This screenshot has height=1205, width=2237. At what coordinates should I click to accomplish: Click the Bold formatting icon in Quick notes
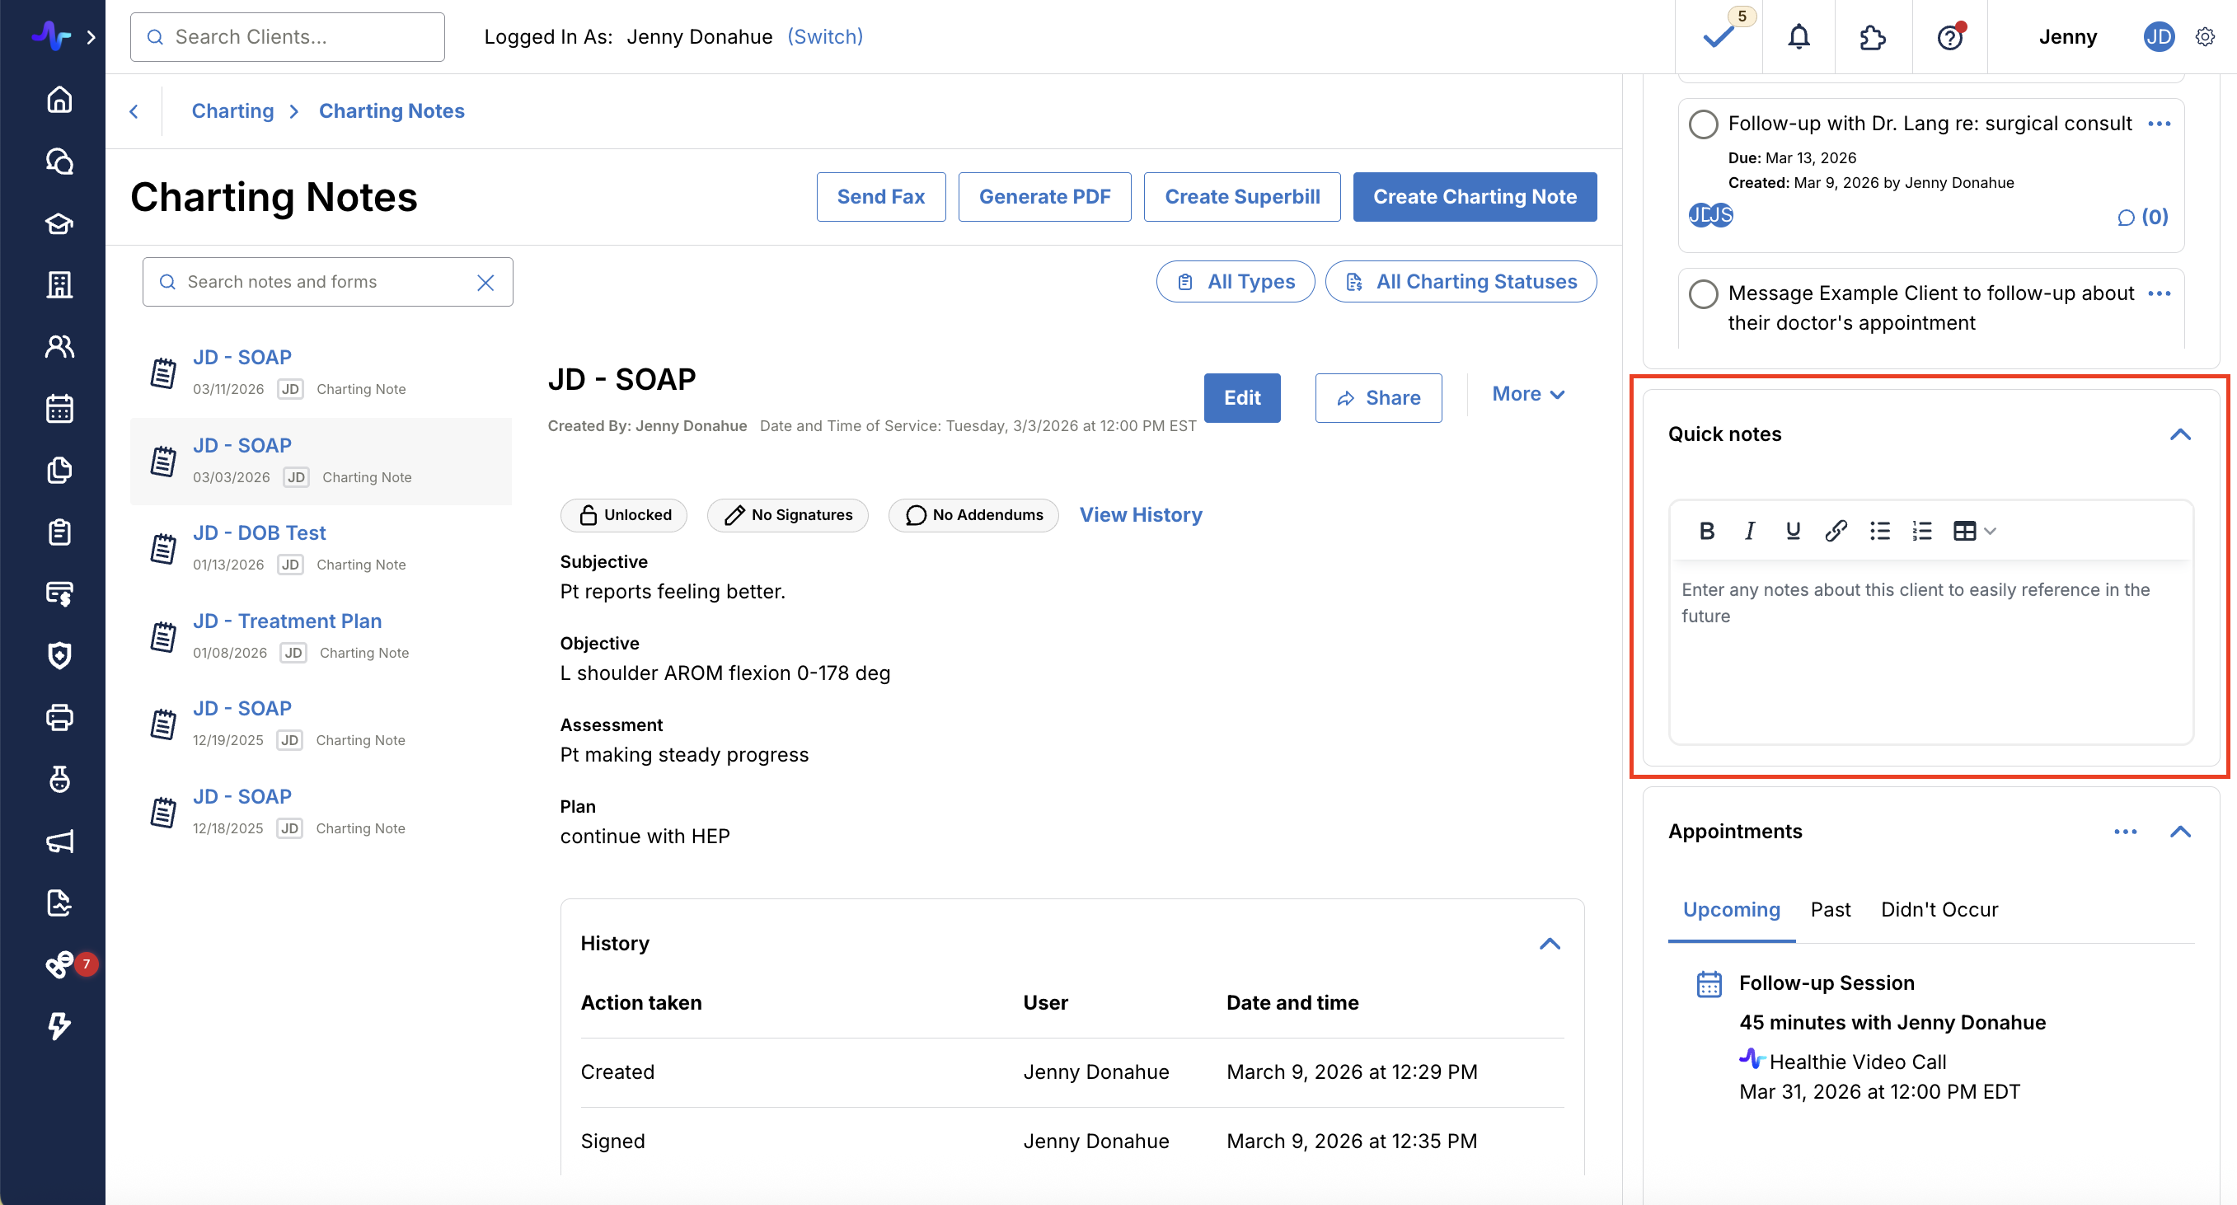1706,531
